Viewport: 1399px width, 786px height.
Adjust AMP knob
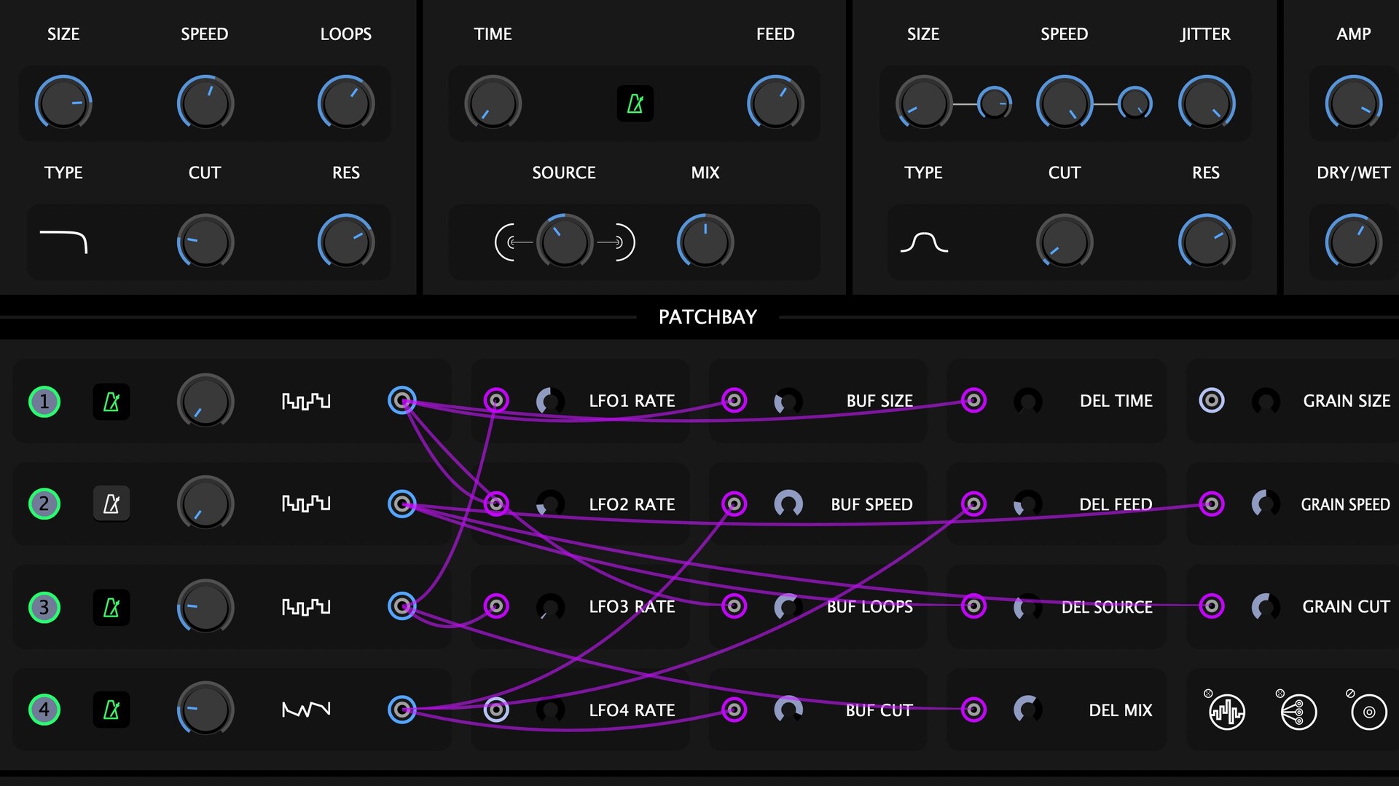tap(1354, 103)
